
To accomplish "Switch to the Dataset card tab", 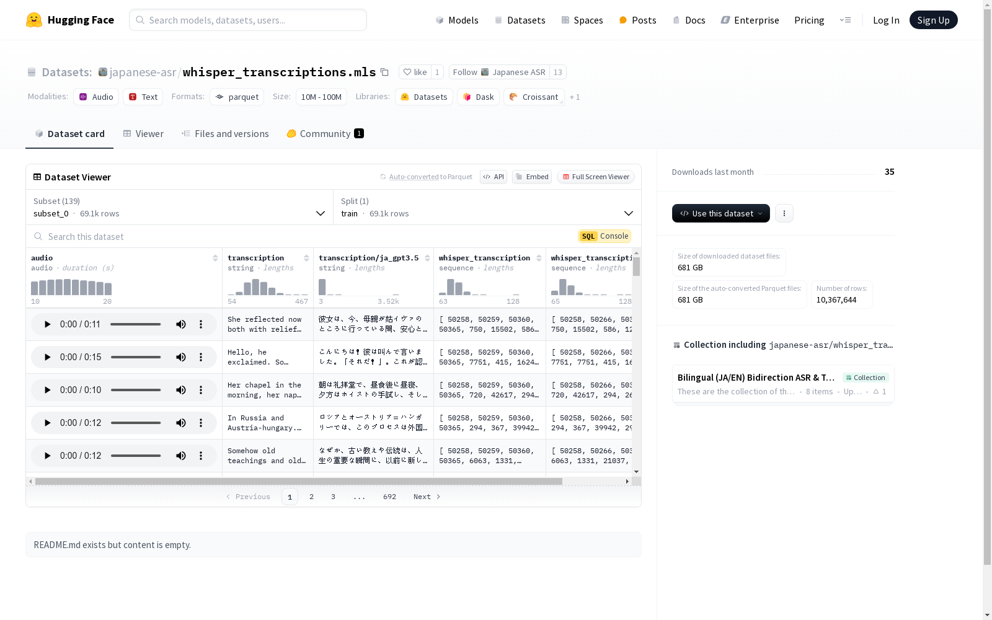I will click(69, 134).
